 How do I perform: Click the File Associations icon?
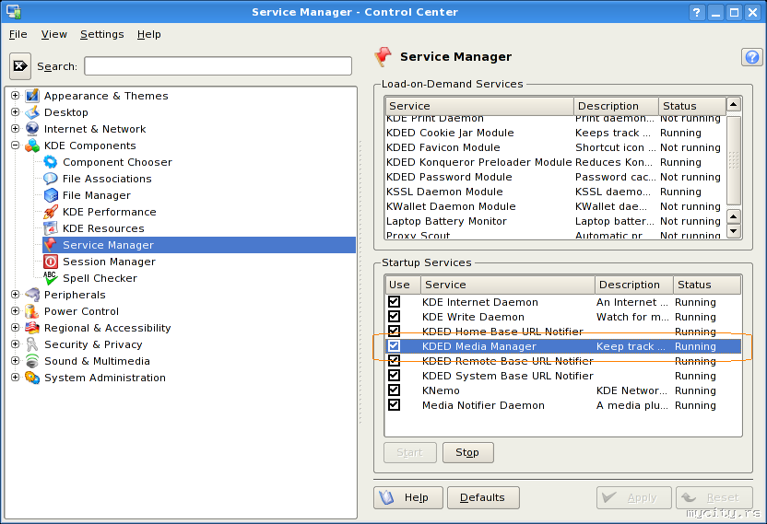pyautogui.click(x=51, y=179)
